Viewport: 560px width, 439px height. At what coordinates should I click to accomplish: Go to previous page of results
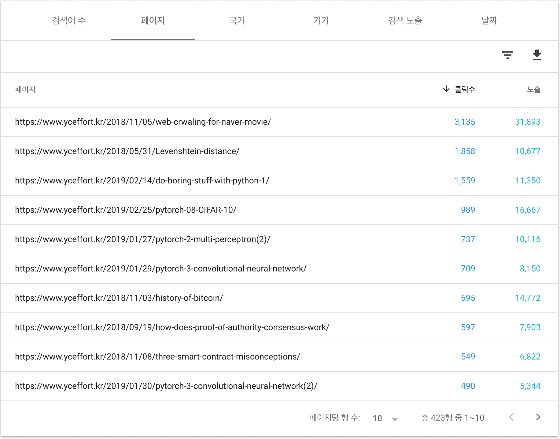[511, 417]
